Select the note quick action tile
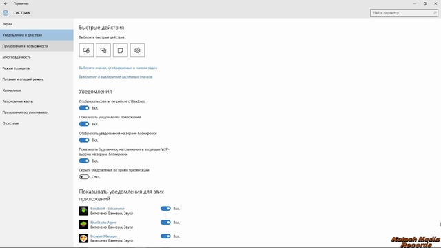The width and height of the screenshot is (441, 248). pos(121,50)
